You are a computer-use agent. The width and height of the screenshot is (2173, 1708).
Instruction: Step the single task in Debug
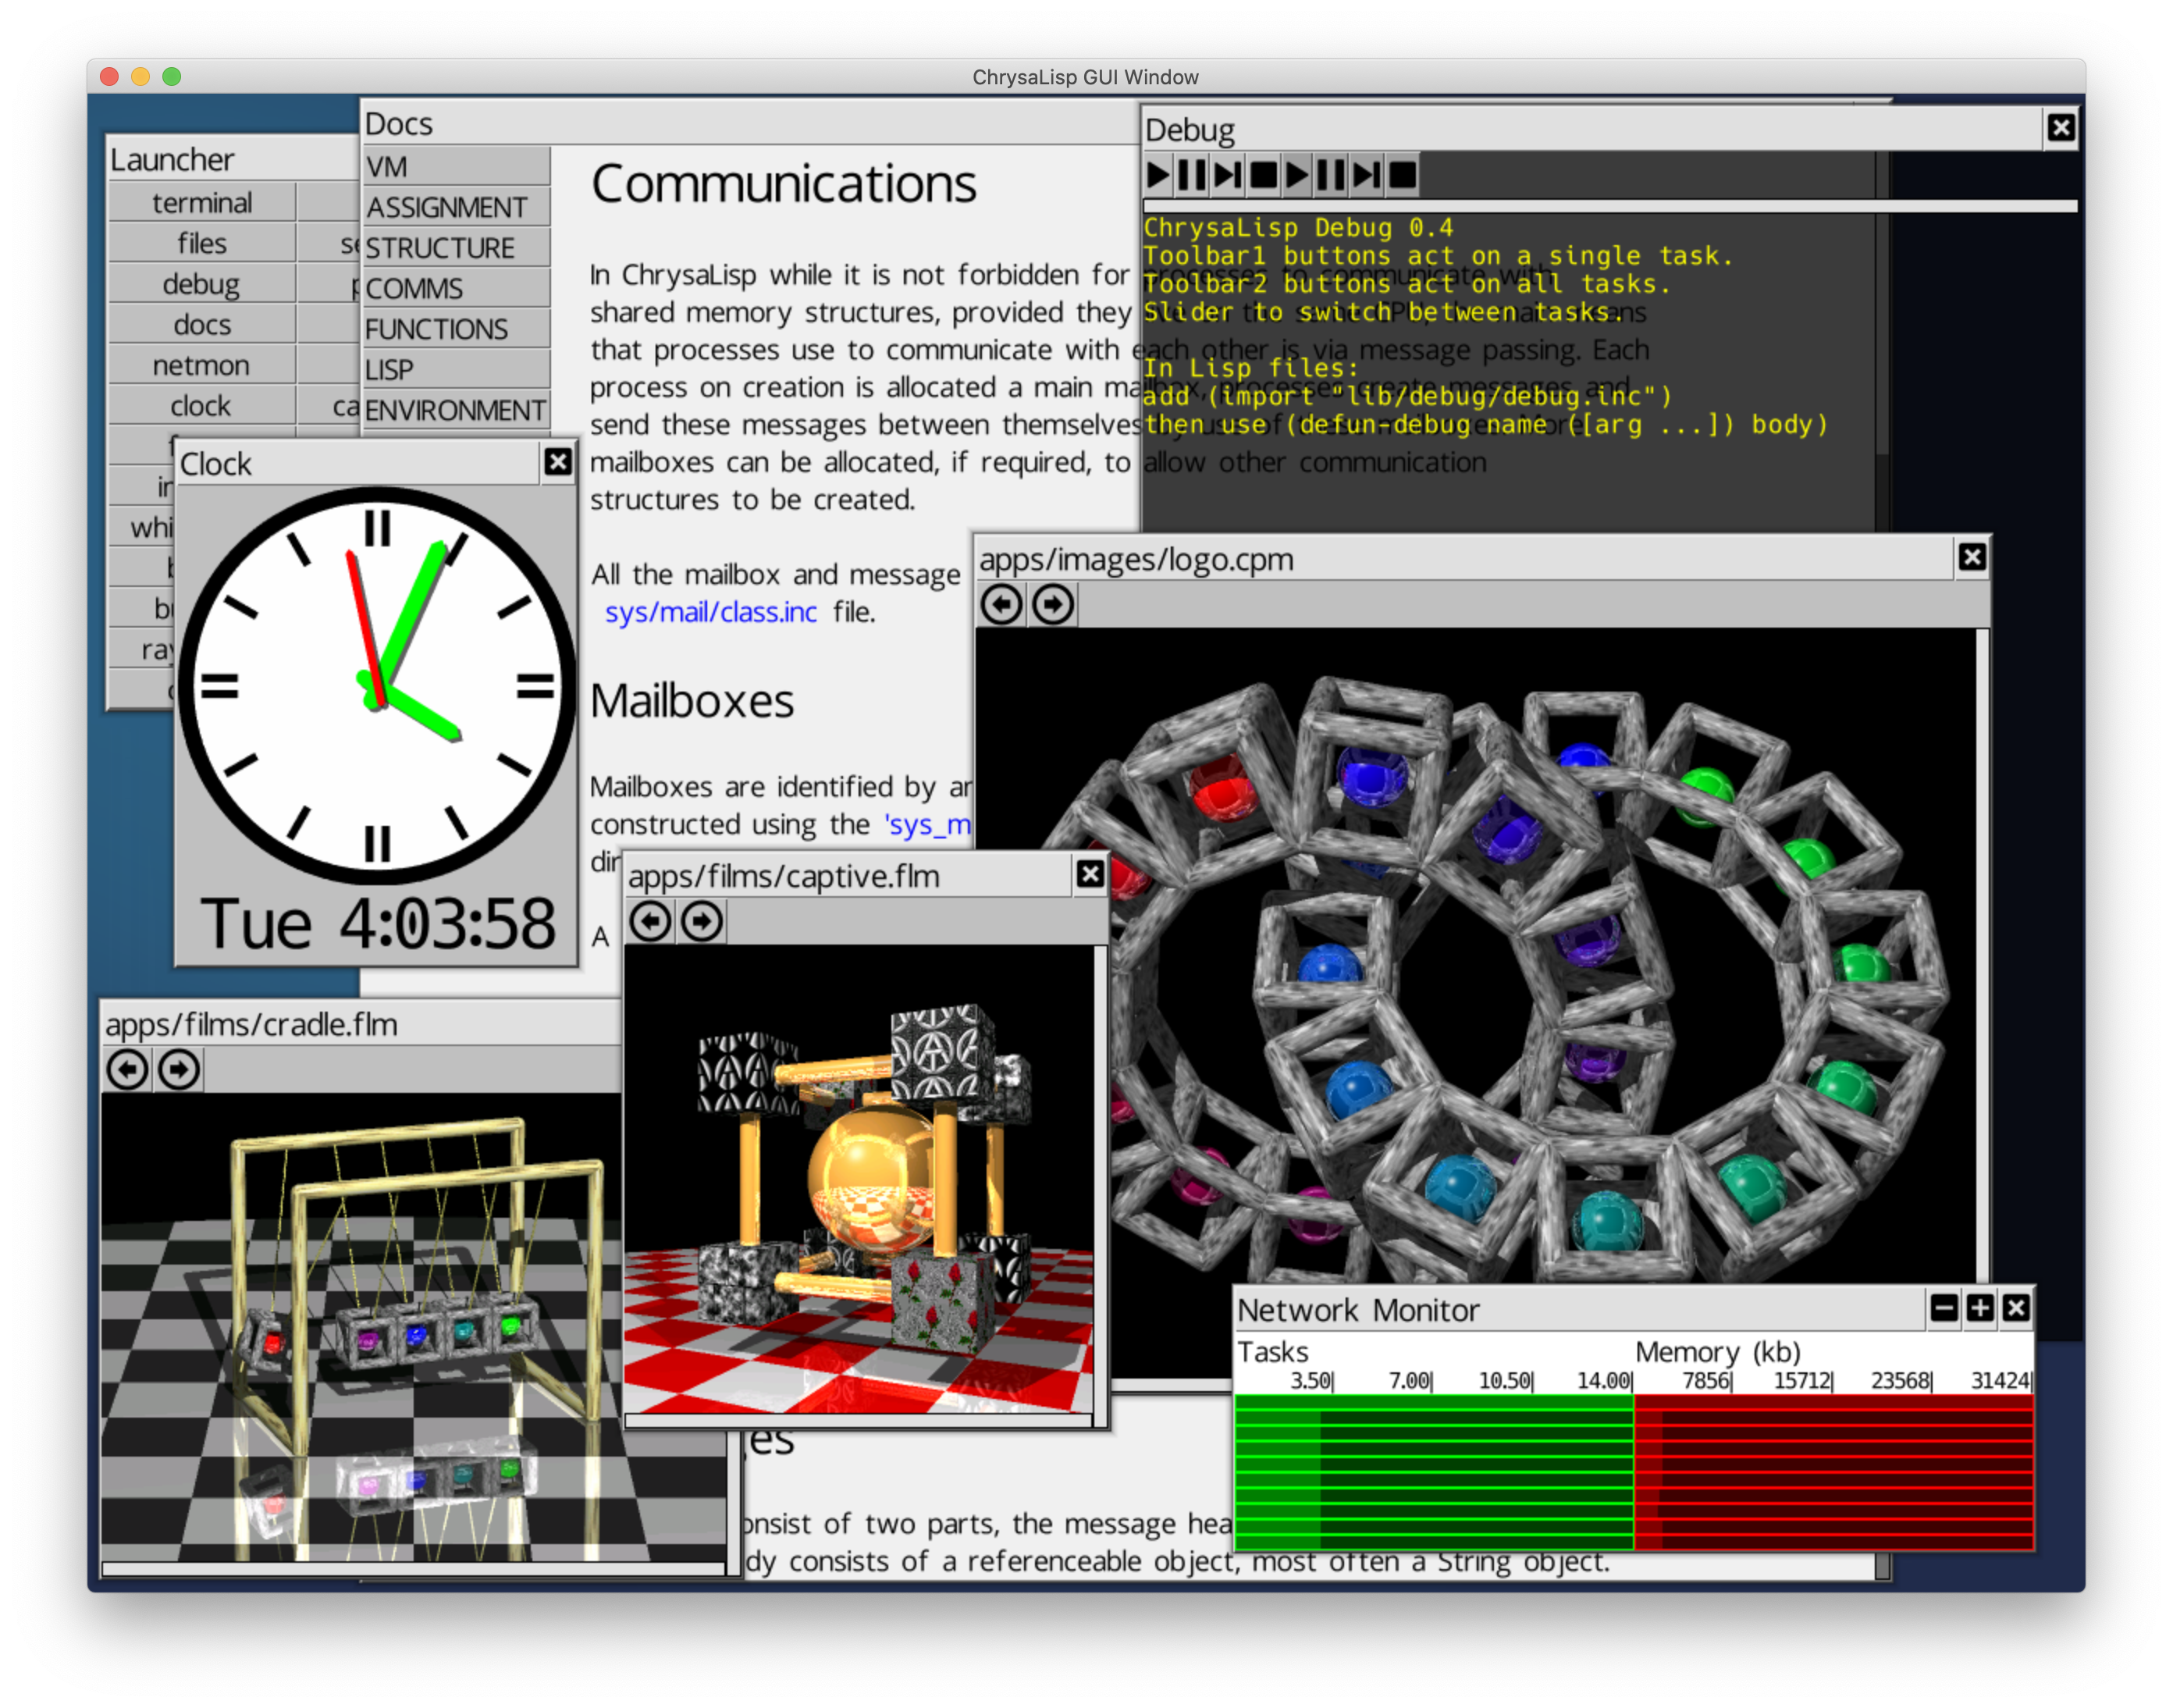pyautogui.click(x=1227, y=175)
